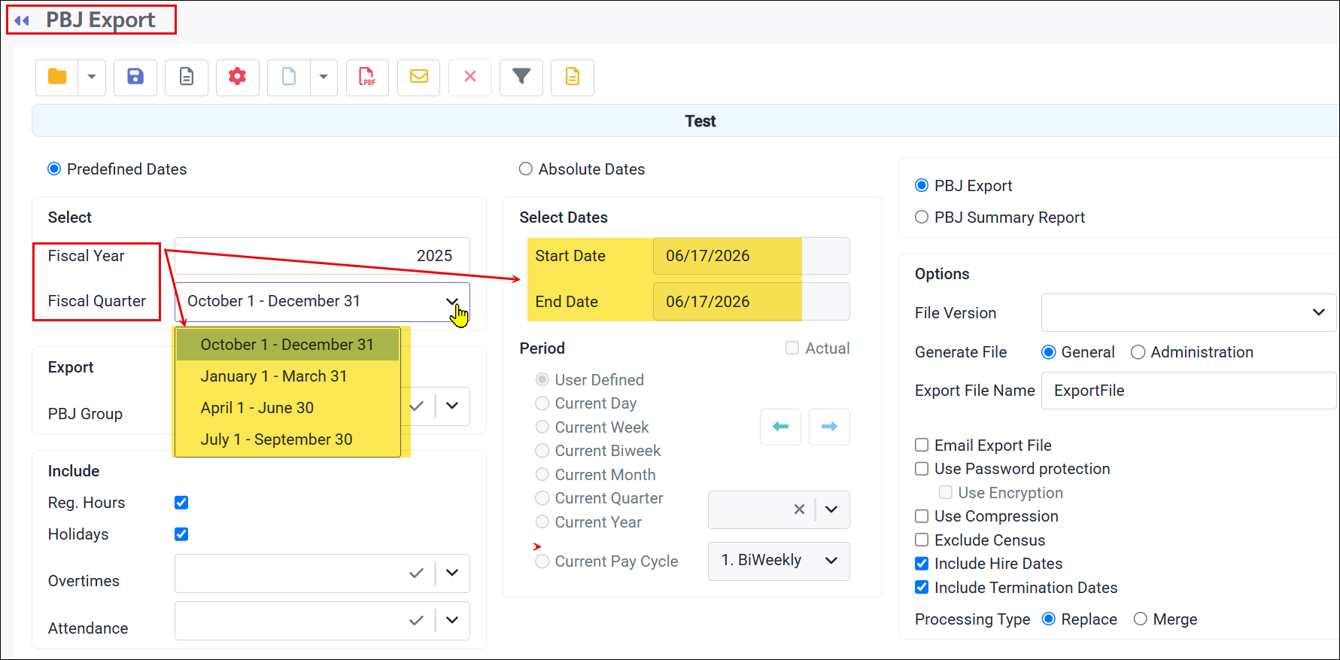Click the orange report document icon

click(573, 77)
